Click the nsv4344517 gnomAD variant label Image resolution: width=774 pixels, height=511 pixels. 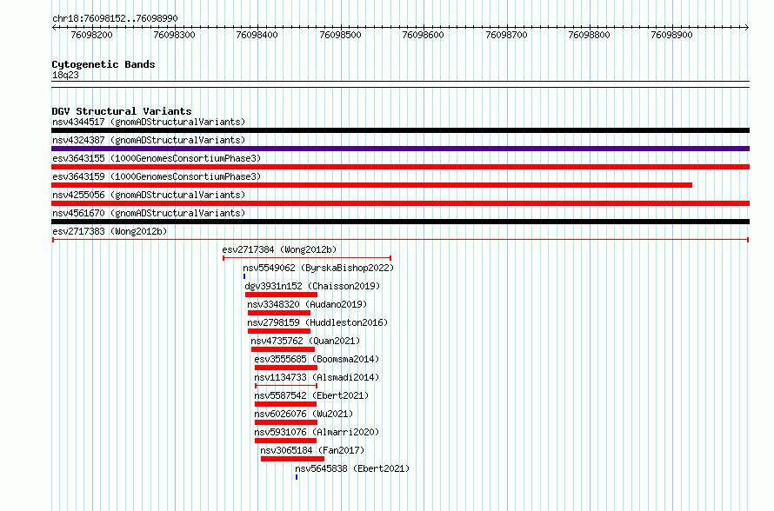(149, 122)
